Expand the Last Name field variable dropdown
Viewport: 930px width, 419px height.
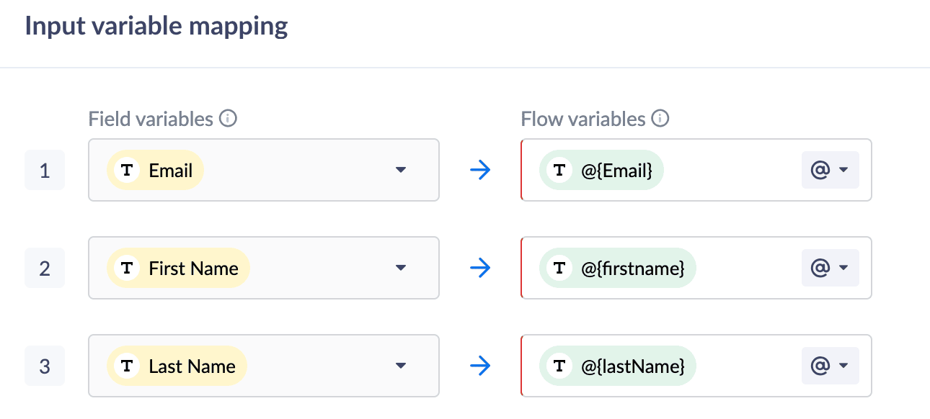point(402,366)
